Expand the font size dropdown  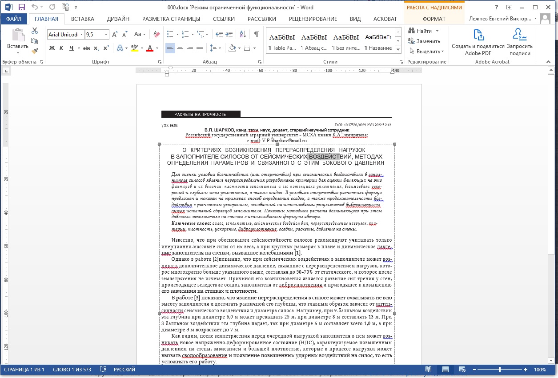pyautogui.click(x=106, y=35)
